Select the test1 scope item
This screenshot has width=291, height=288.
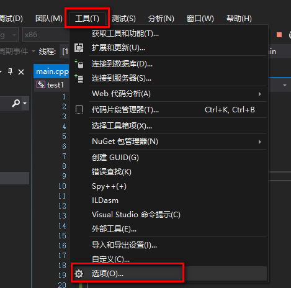click(x=55, y=85)
